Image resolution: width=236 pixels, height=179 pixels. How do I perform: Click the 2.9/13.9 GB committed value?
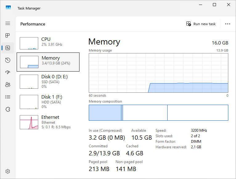[104, 153]
